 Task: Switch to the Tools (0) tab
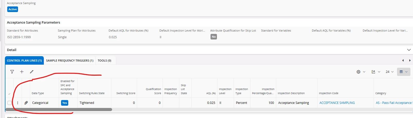pos(104,61)
